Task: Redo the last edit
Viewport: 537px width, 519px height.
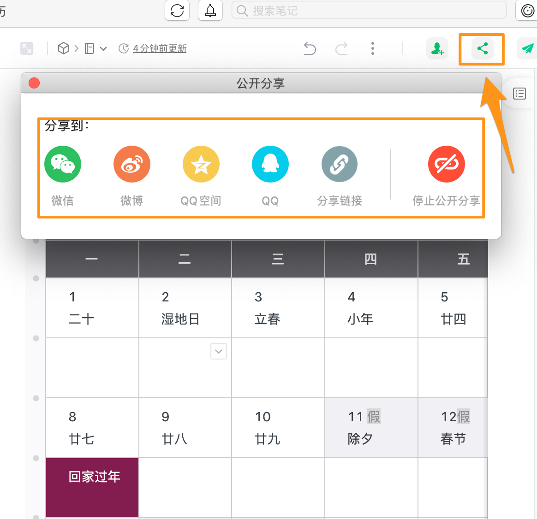Action: [341, 48]
